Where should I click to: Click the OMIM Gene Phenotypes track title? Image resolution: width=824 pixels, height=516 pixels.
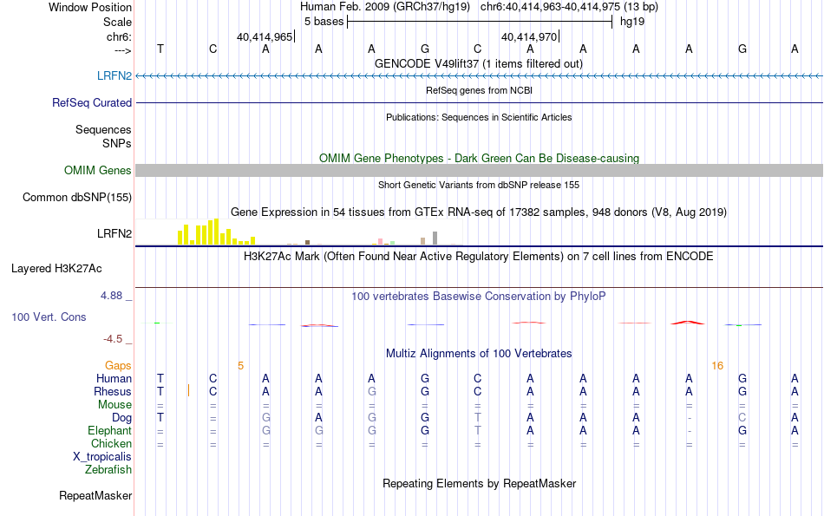(x=479, y=158)
